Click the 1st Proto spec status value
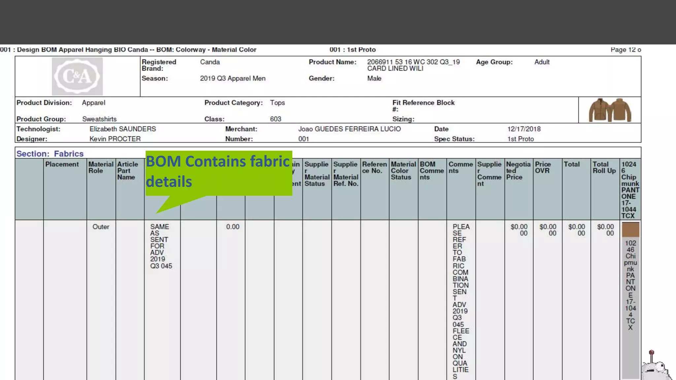The width and height of the screenshot is (676, 380). [x=521, y=139]
